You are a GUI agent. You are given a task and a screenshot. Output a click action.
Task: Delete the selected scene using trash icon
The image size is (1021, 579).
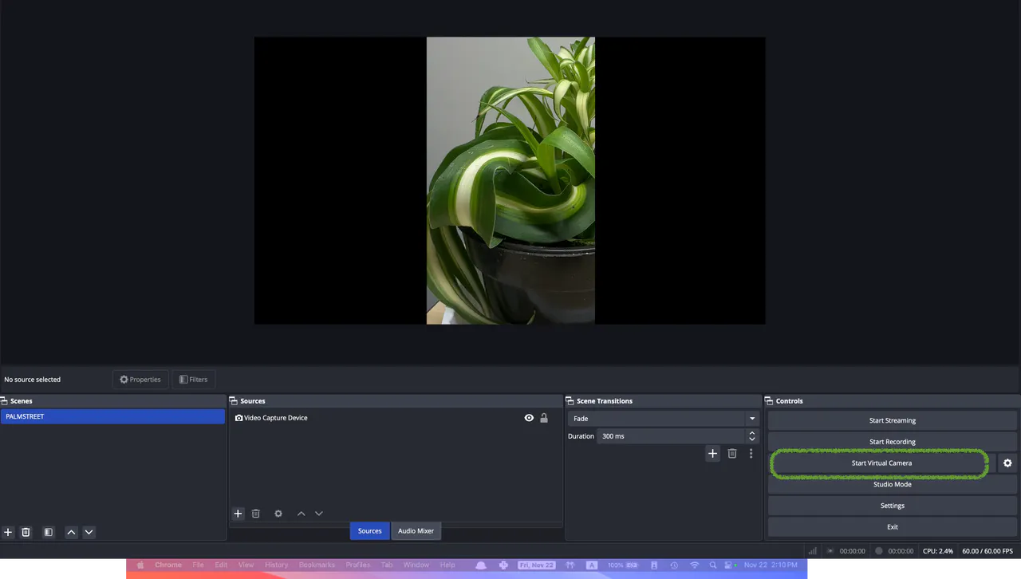point(26,532)
